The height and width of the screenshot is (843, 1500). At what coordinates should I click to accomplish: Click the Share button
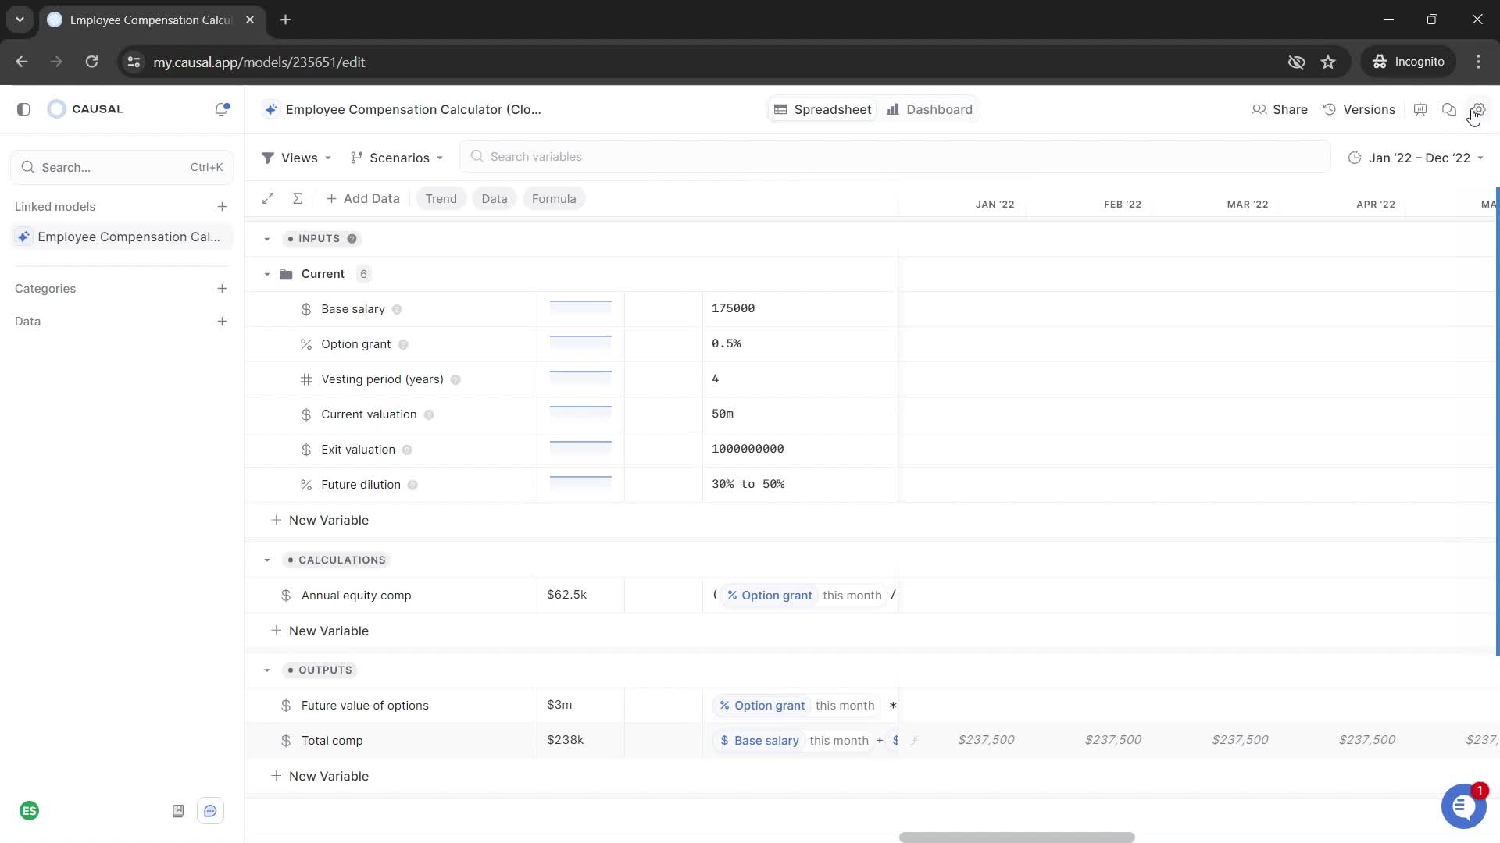click(1280, 109)
